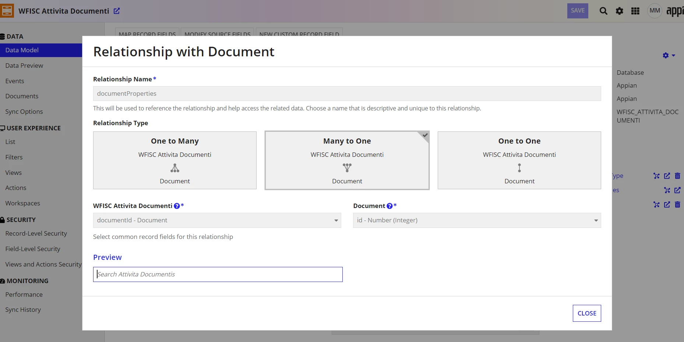The image size is (684, 342).
Task: Click the MODIFY SOURCE FIELDS button
Action: pos(218,32)
